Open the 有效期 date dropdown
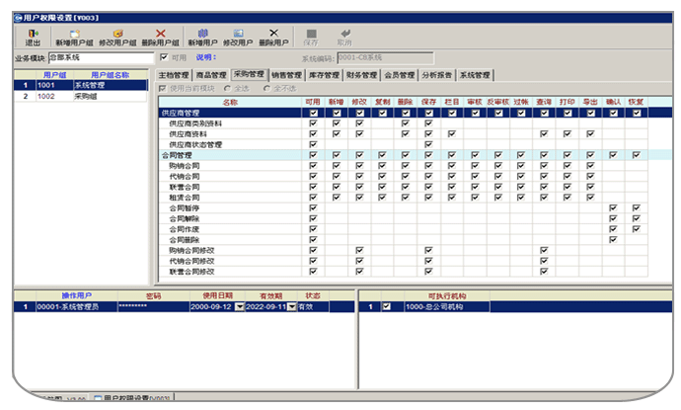This screenshot has height=410, width=681. (x=294, y=307)
